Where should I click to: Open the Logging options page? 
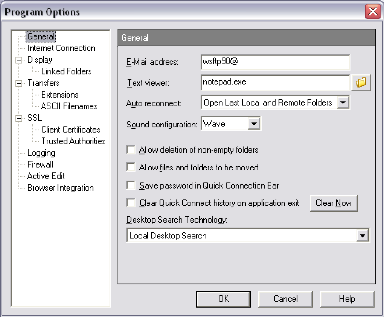tap(41, 153)
